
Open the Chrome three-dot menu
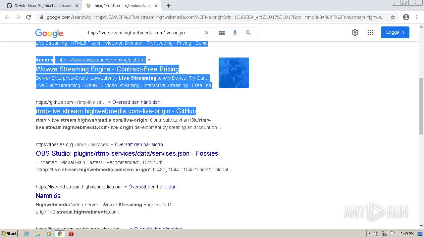pyautogui.click(x=417, y=17)
